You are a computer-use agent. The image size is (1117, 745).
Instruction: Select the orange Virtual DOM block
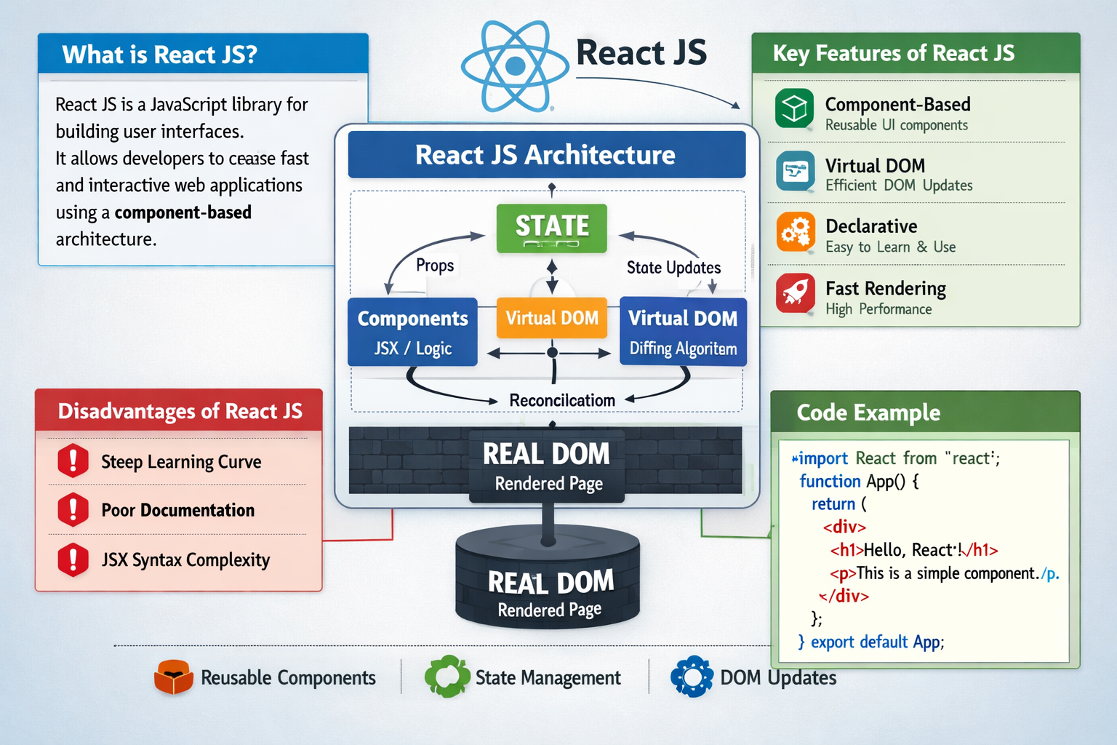pyautogui.click(x=552, y=318)
